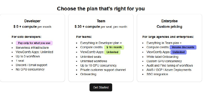
Task: Select the Enterprise plan heading
Action: (169, 21)
